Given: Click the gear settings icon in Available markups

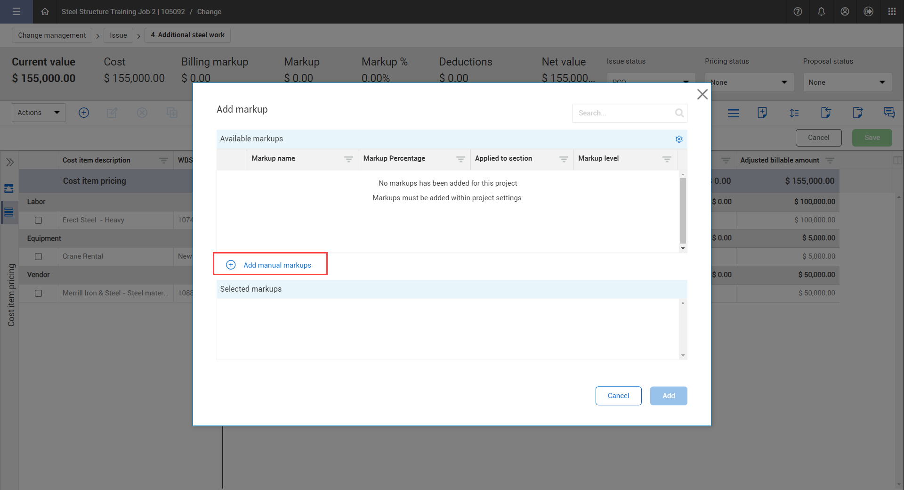Looking at the screenshot, I should pyautogui.click(x=679, y=139).
